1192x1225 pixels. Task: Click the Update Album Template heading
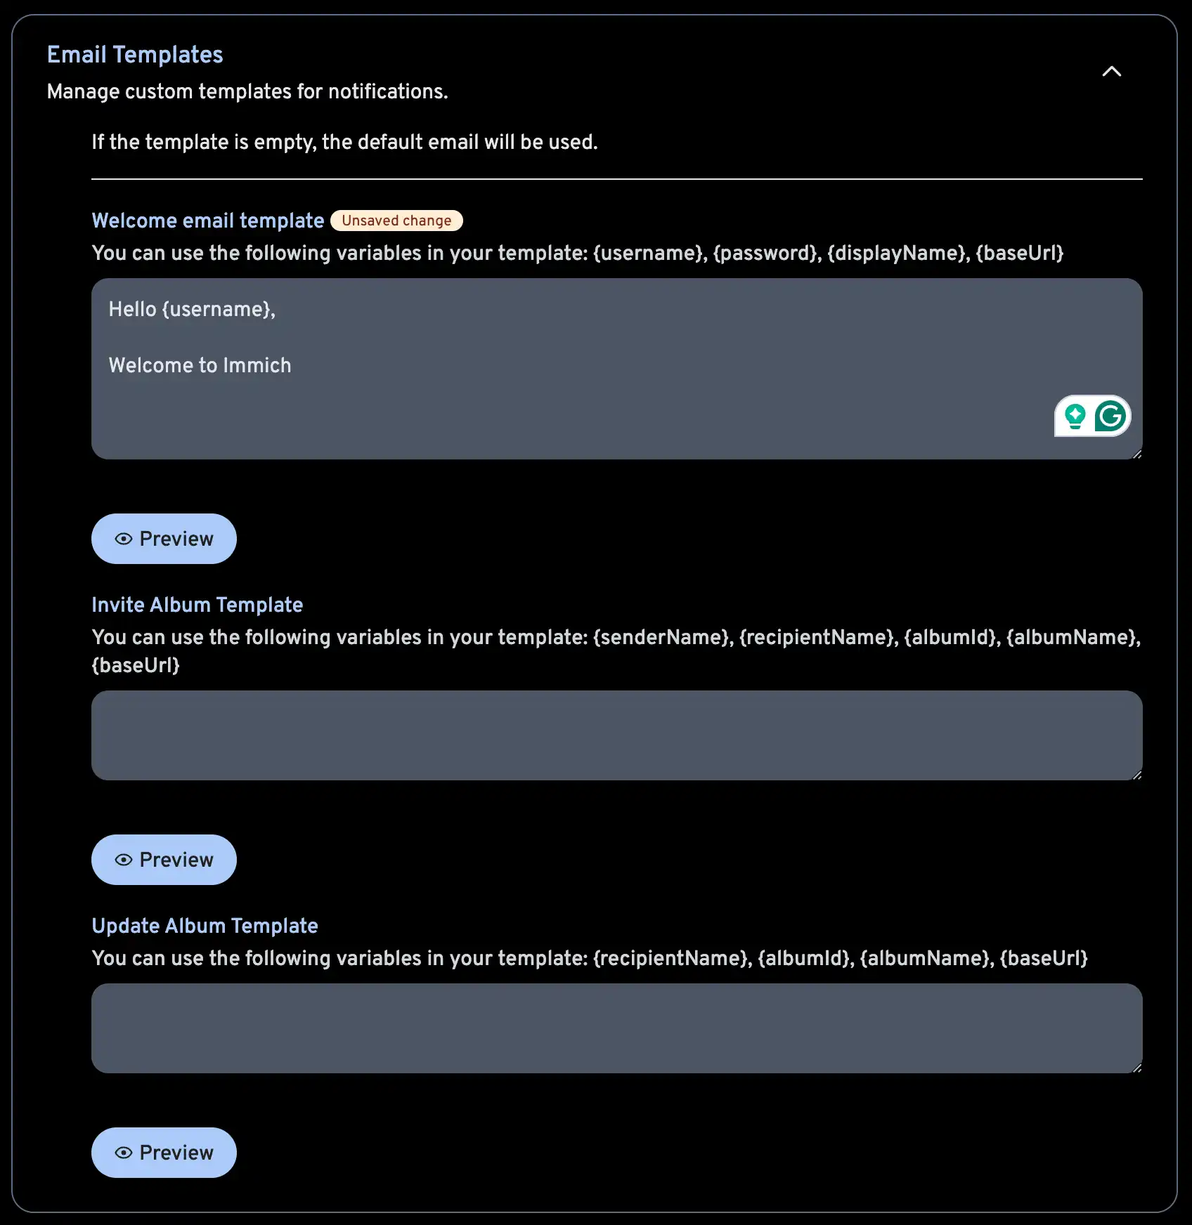[205, 926]
